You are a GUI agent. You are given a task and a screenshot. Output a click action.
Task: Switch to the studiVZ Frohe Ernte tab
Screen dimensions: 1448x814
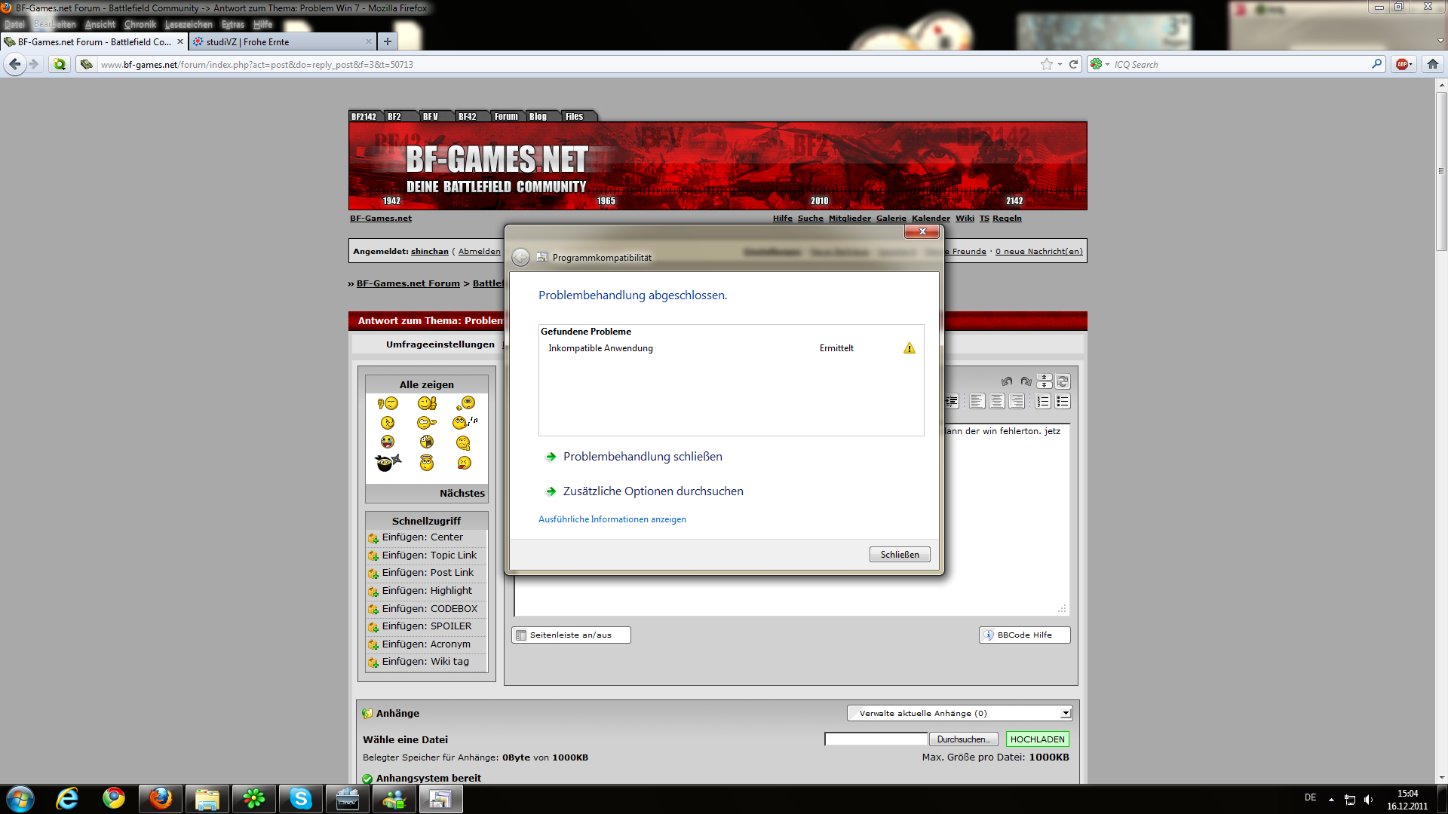[279, 42]
